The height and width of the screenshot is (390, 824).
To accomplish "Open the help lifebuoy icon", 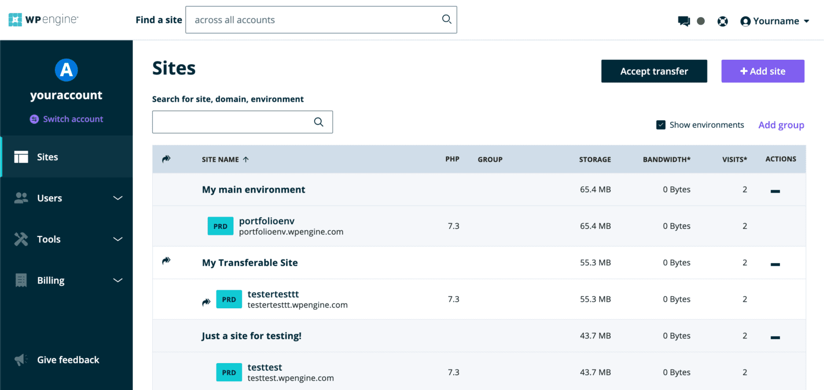I will [722, 21].
